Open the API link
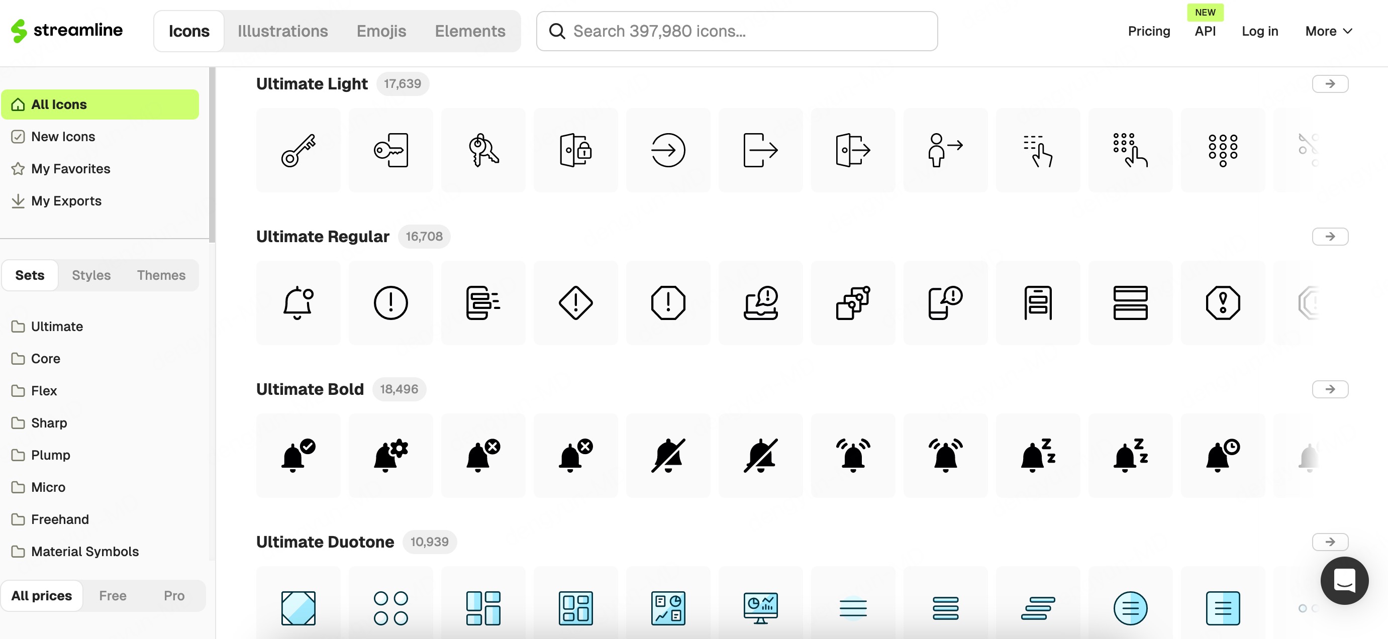1388x639 pixels. point(1205,31)
